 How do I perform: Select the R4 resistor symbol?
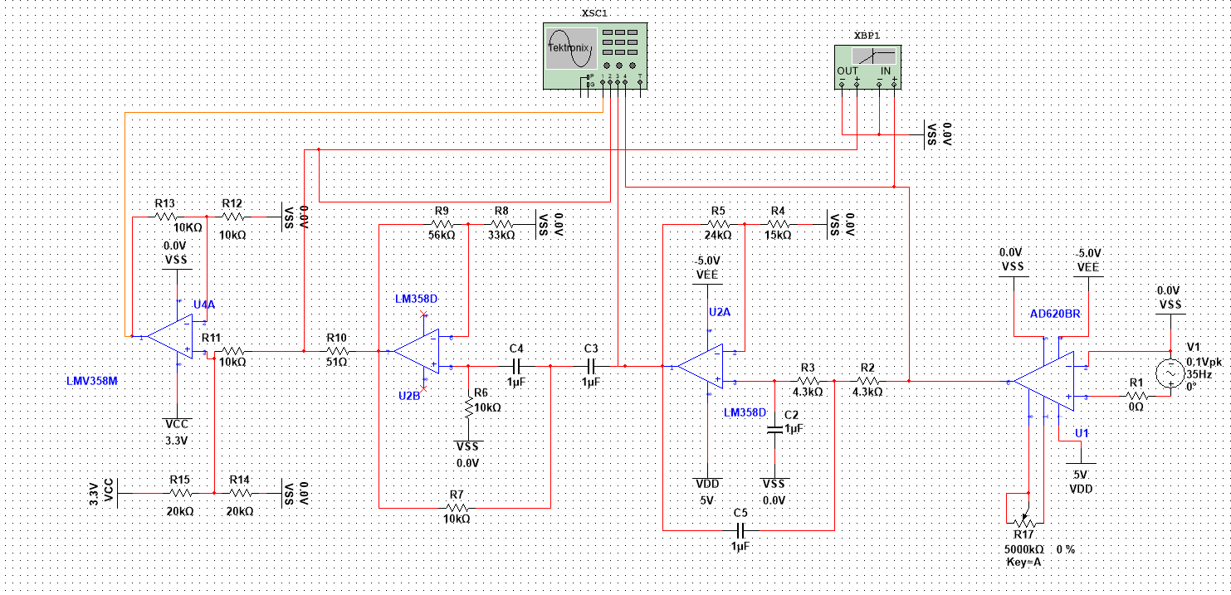point(778,223)
